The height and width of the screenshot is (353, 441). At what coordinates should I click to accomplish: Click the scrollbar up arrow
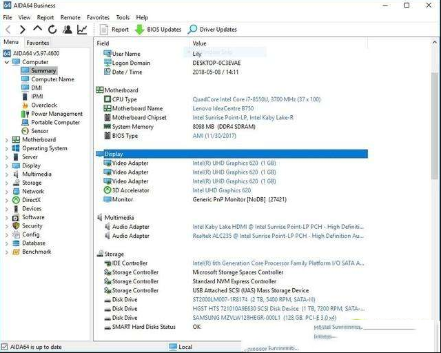435,43
